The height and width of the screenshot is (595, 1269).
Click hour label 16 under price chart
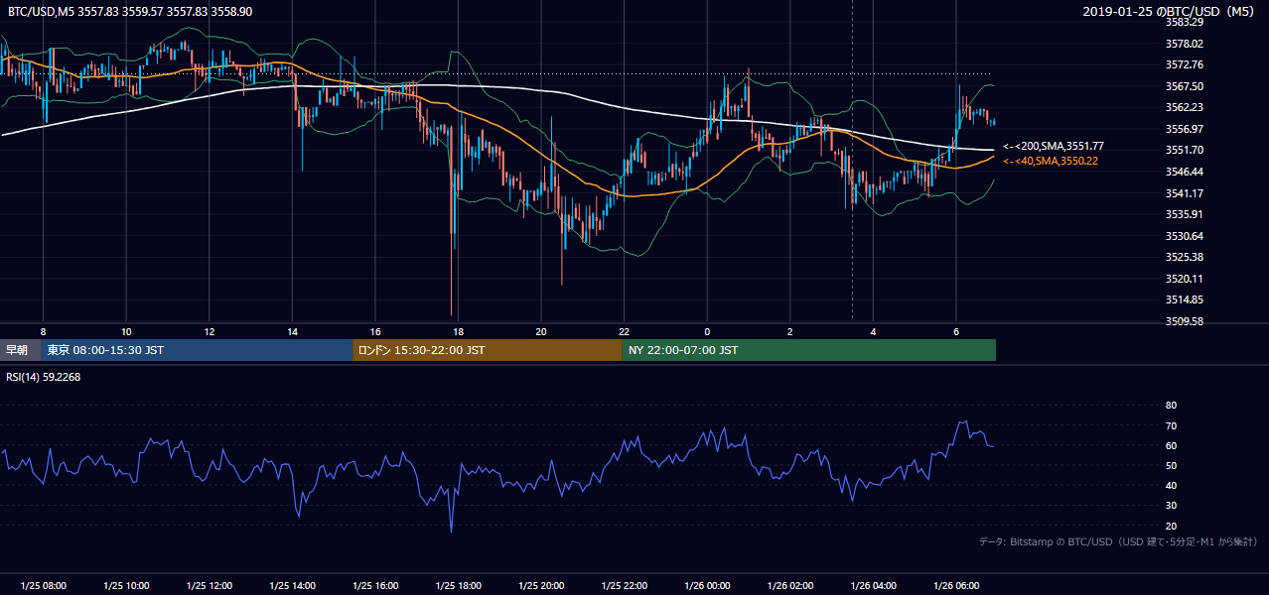pos(375,331)
